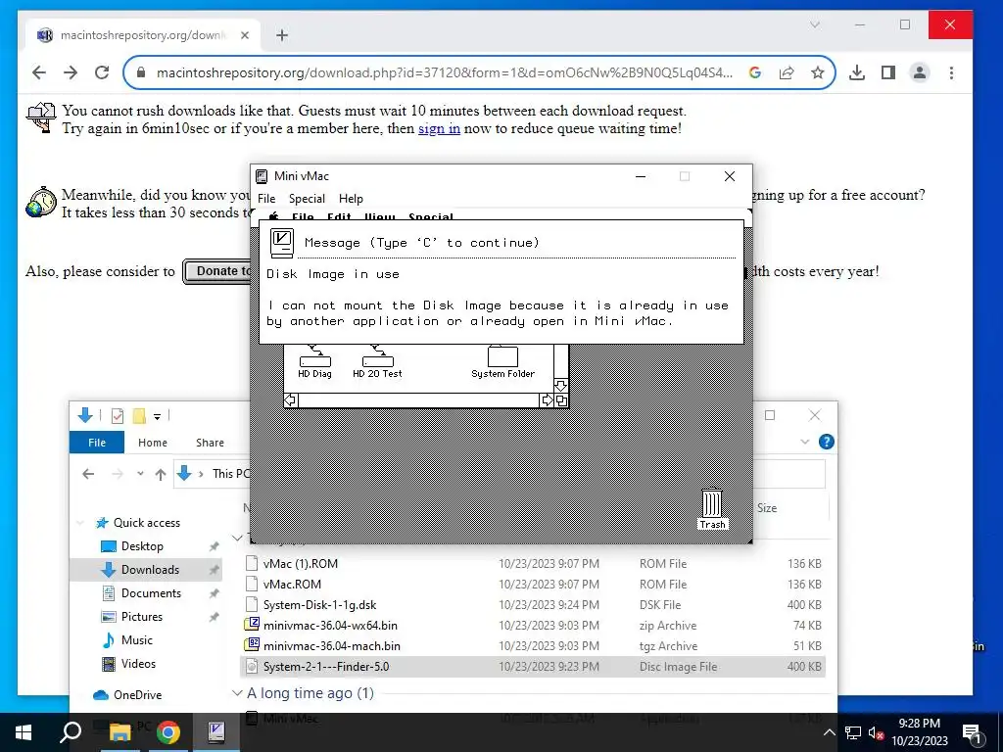Select minivmac-36.04-mach.bin file
This screenshot has width=1003, height=752.
click(533, 646)
